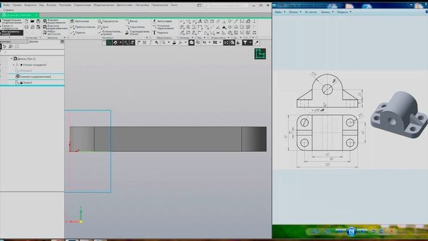The image size is (428, 241).
Task: Toggle the filter funnel button
Action: click(245, 43)
